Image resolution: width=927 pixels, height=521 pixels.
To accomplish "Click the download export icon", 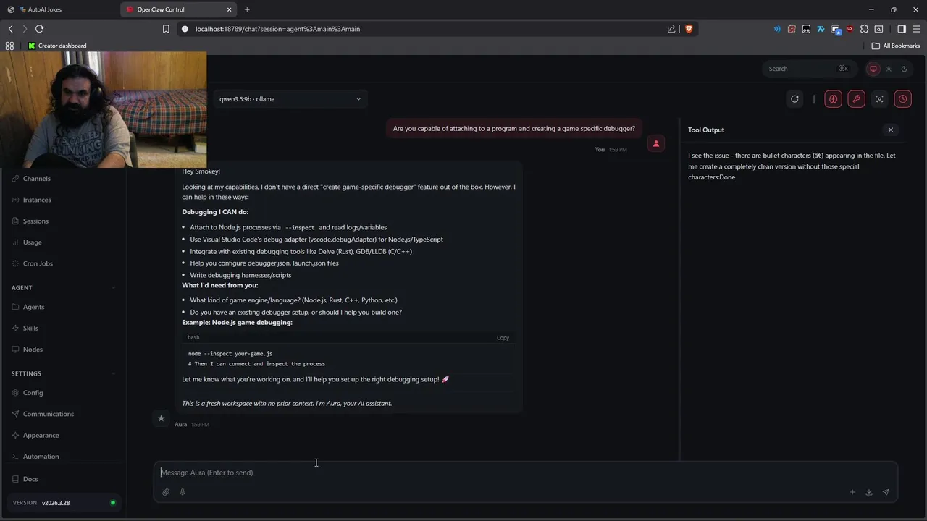I will pos(869,492).
